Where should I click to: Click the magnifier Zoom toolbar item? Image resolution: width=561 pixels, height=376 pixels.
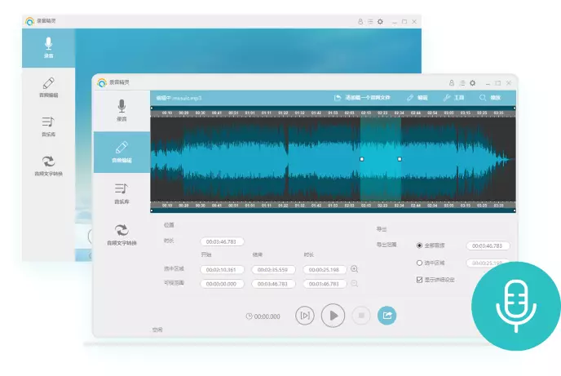[491, 98]
